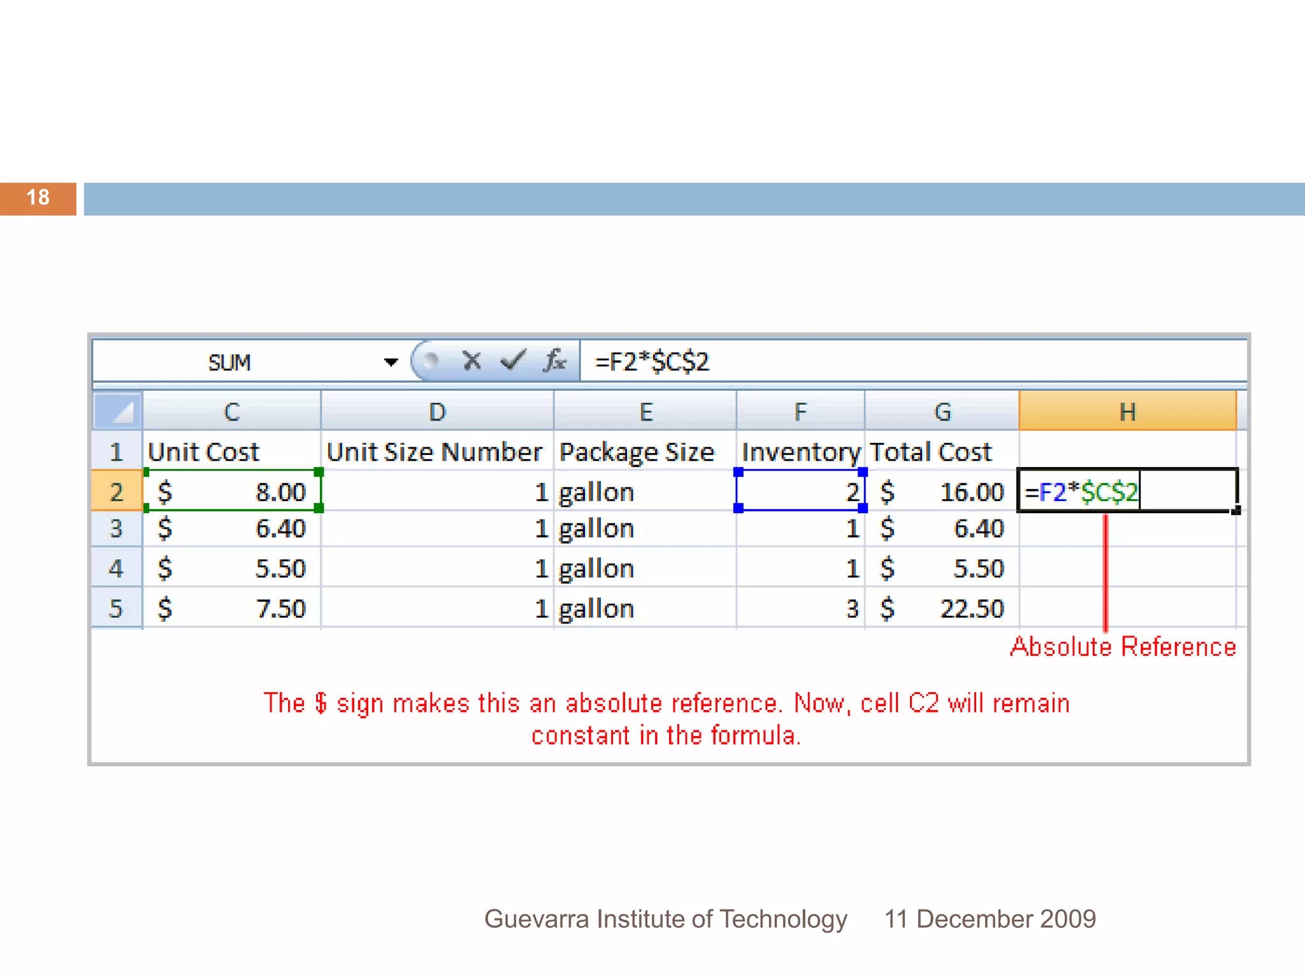Viewport: 1305px width, 979px height.
Task: Select column D header
Action: point(437,412)
